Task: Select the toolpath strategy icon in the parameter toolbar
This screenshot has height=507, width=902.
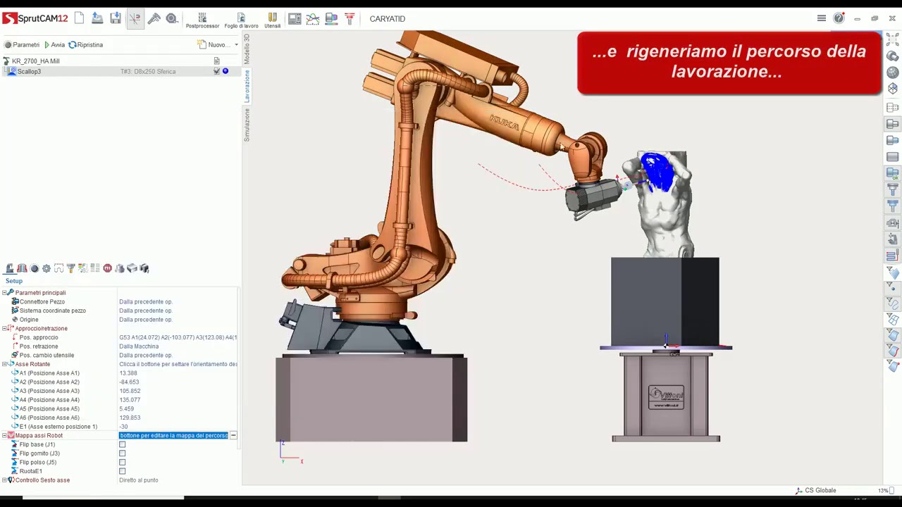Action: (58, 268)
